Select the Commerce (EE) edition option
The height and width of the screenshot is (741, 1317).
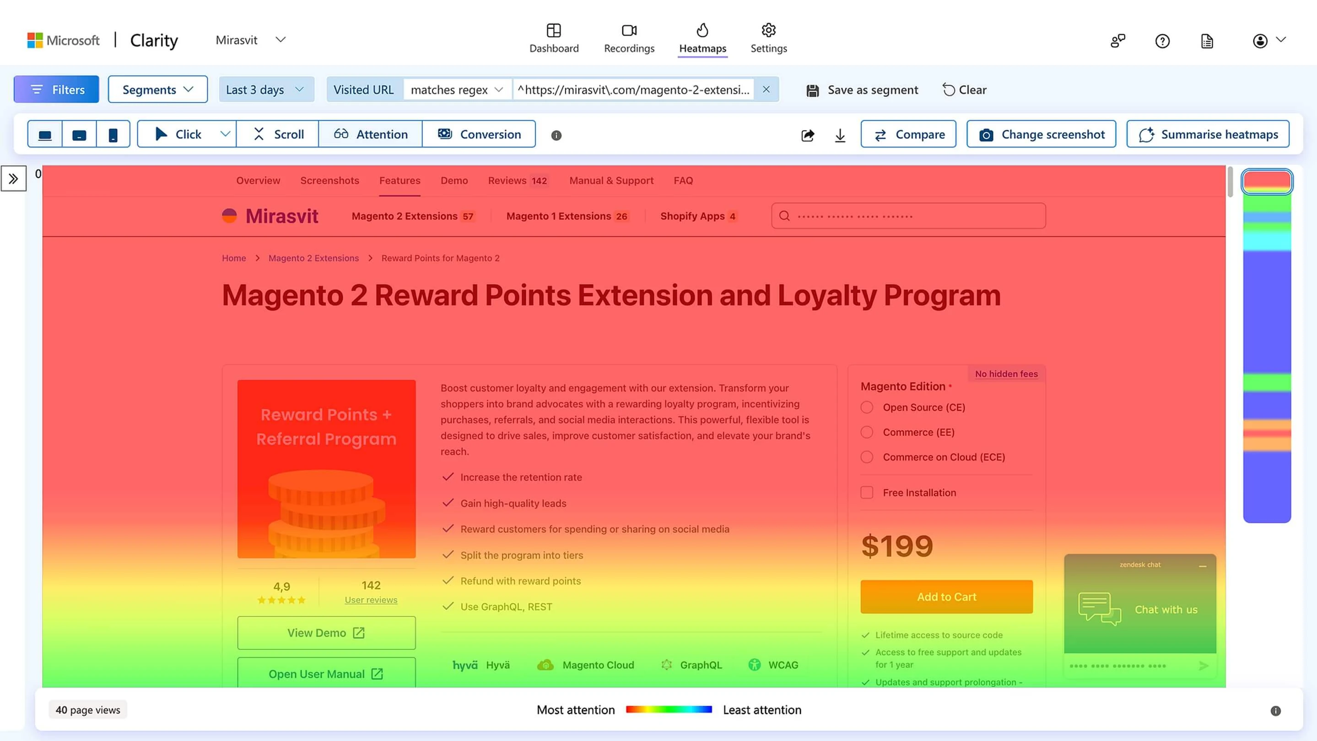tap(867, 432)
